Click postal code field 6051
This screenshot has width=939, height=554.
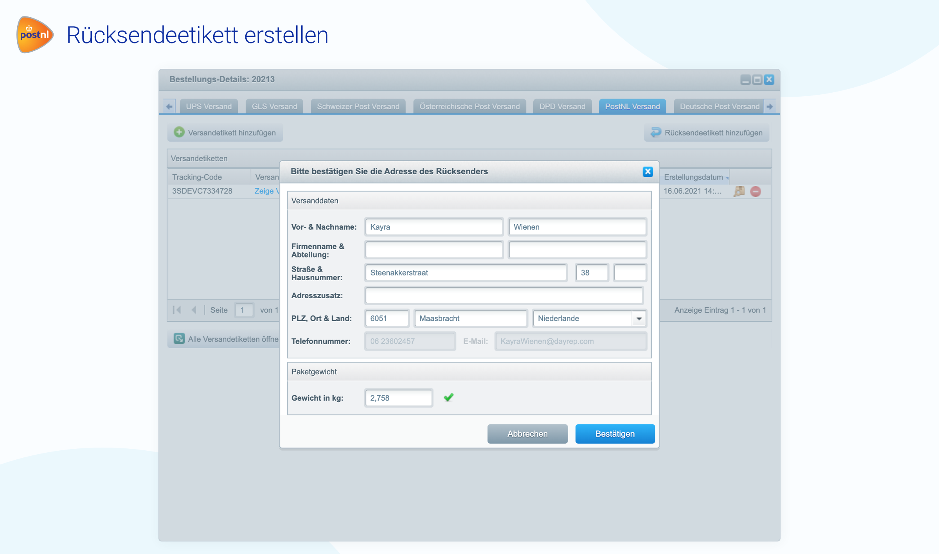387,318
